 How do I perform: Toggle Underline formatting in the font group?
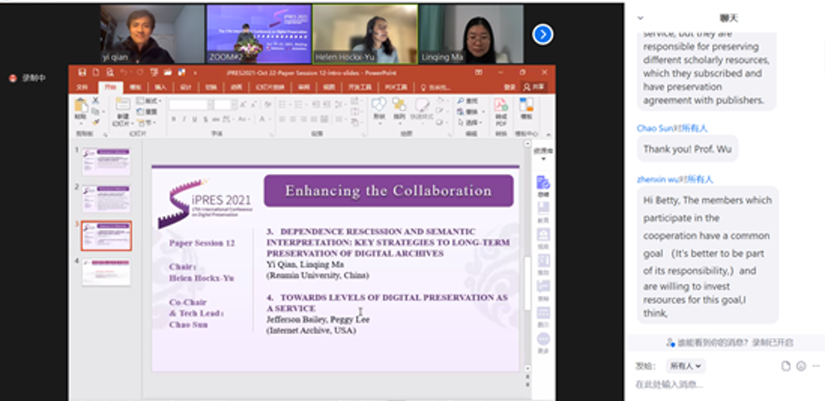pos(195,119)
